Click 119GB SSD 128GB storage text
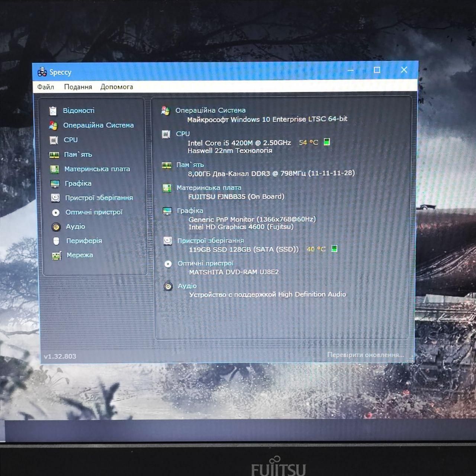The width and height of the screenshot is (476, 476). (x=244, y=250)
